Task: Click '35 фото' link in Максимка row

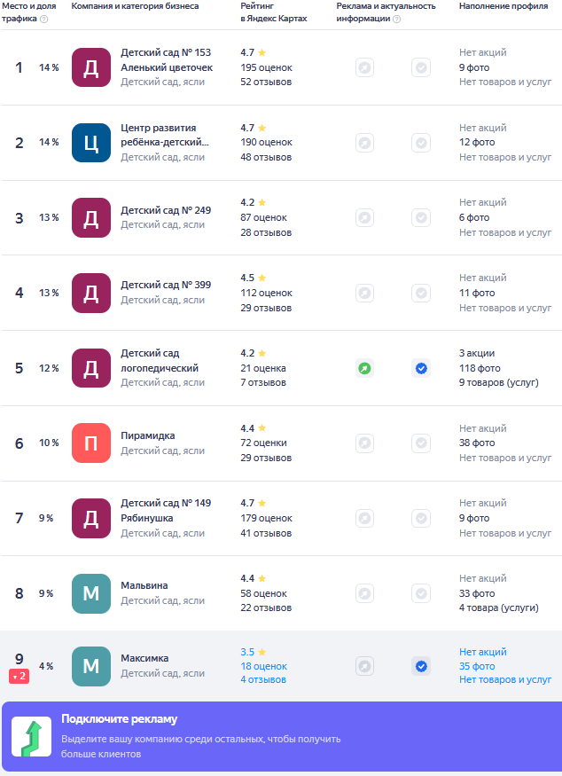Action: (477, 666)
